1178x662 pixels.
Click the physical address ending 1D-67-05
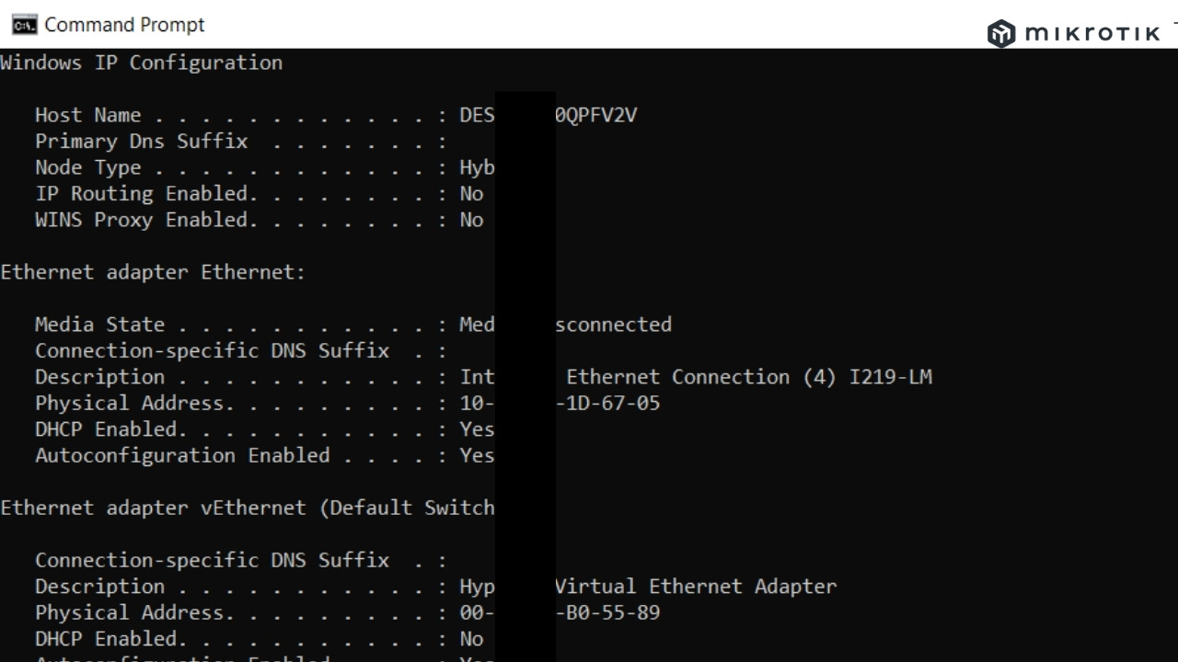tap(607, 403)
